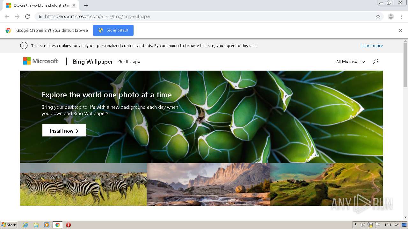Click the zebra herd thumbnail
The height and width of the screenshot is (229, 408).
click(x=84, y=184)
